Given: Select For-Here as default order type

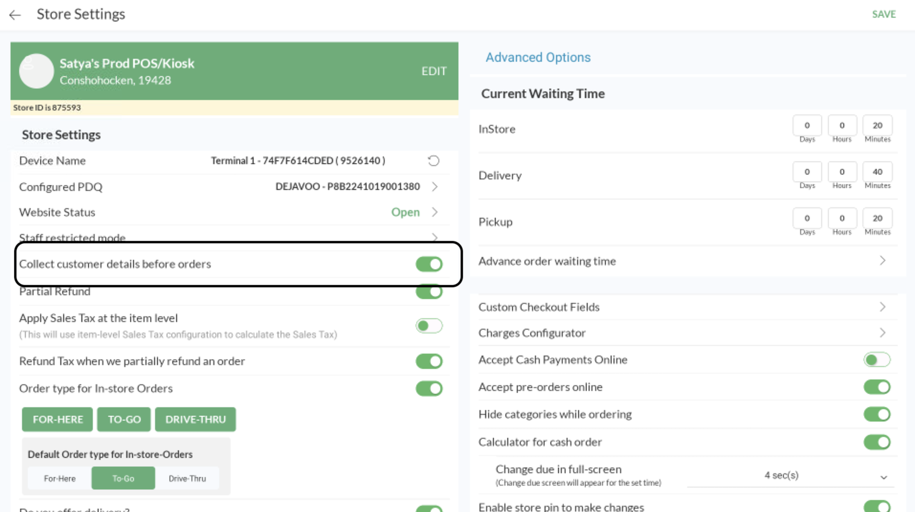Looking at the screenshot, I should point(60,479).
